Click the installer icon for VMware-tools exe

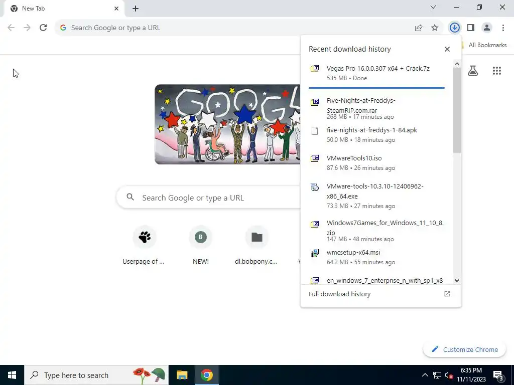(x=315, y=187)
